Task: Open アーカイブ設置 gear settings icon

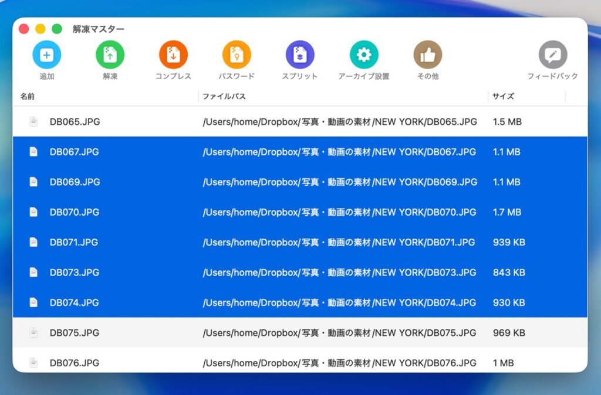Action: click(364, 55)
